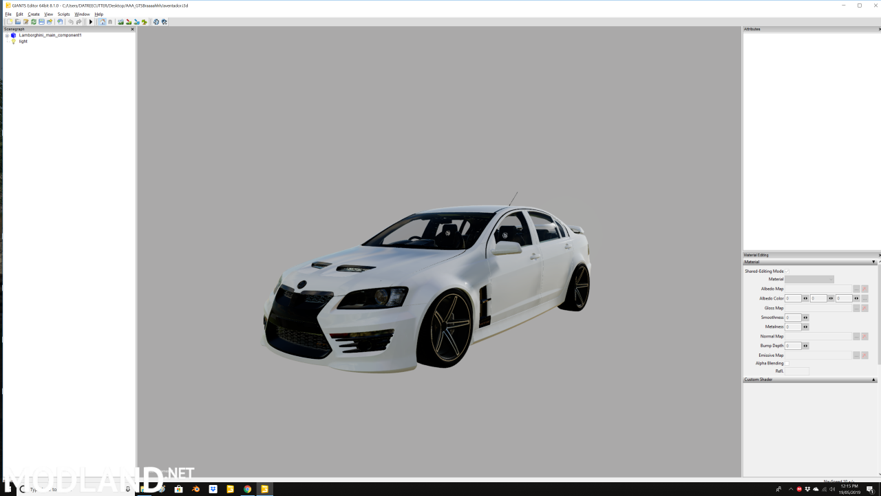Click the black Play button in toolbar
The width and height of the screenshot is (881, 496).
pos(91,22)
